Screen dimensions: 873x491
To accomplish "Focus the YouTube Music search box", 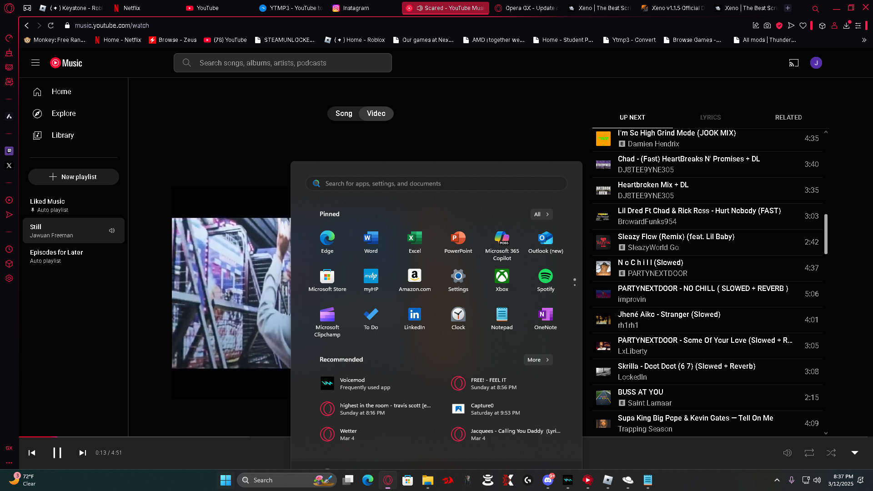I will coord(282,63).
